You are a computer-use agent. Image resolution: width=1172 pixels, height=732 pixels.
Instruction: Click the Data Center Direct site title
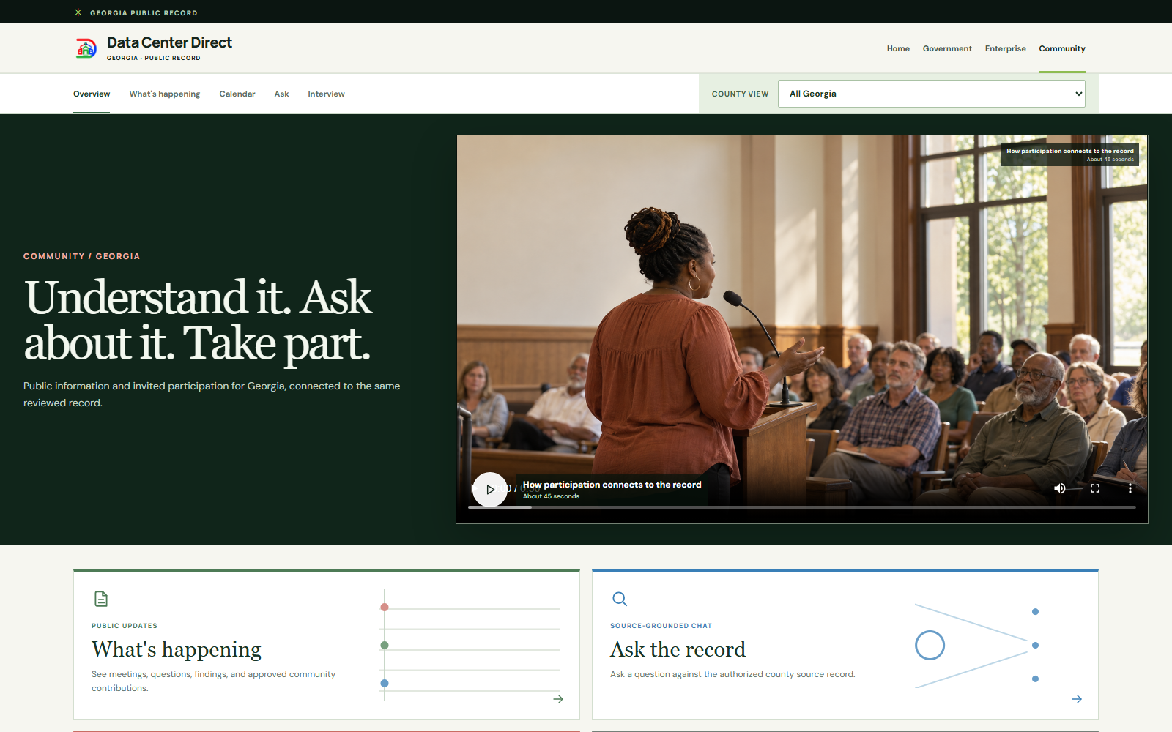coord(169,42)
